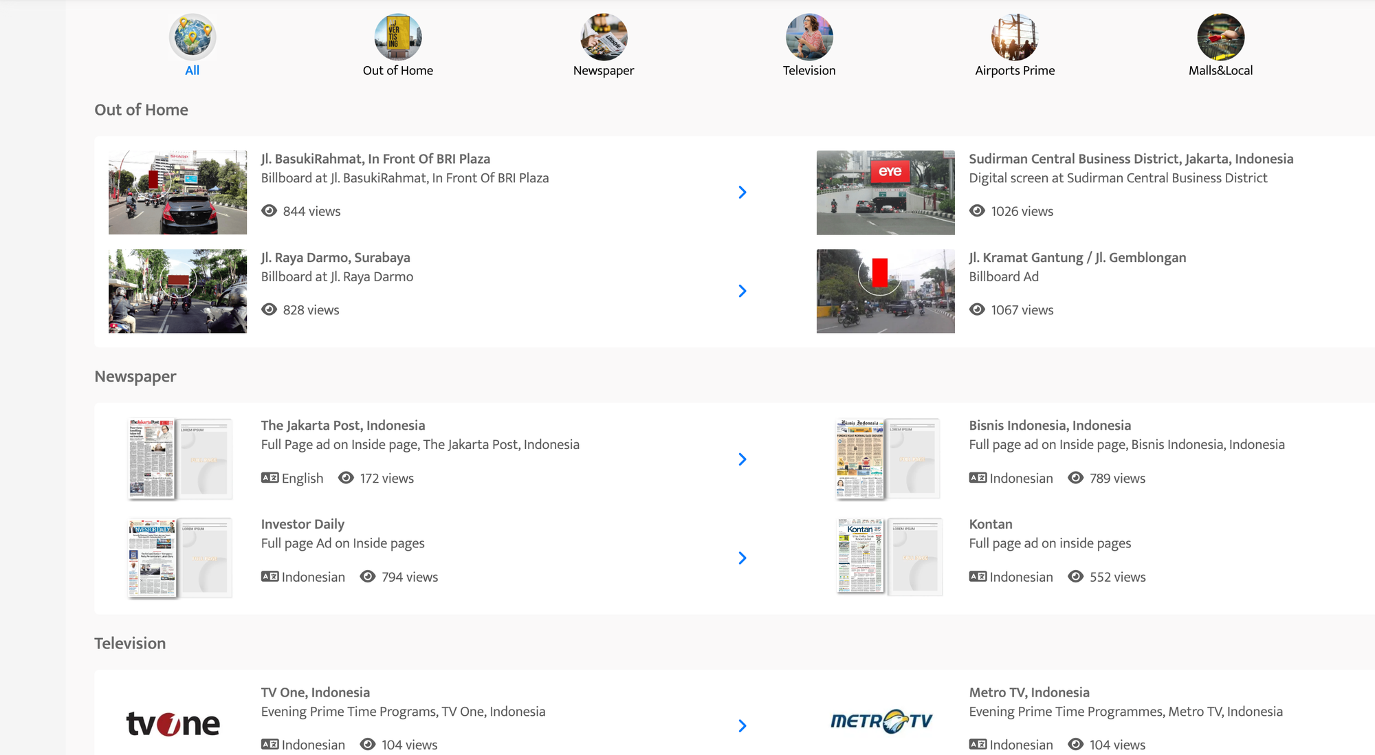Click the language icon next to English
Viewport: 1375px width, 755px height.
click(269, 478)
